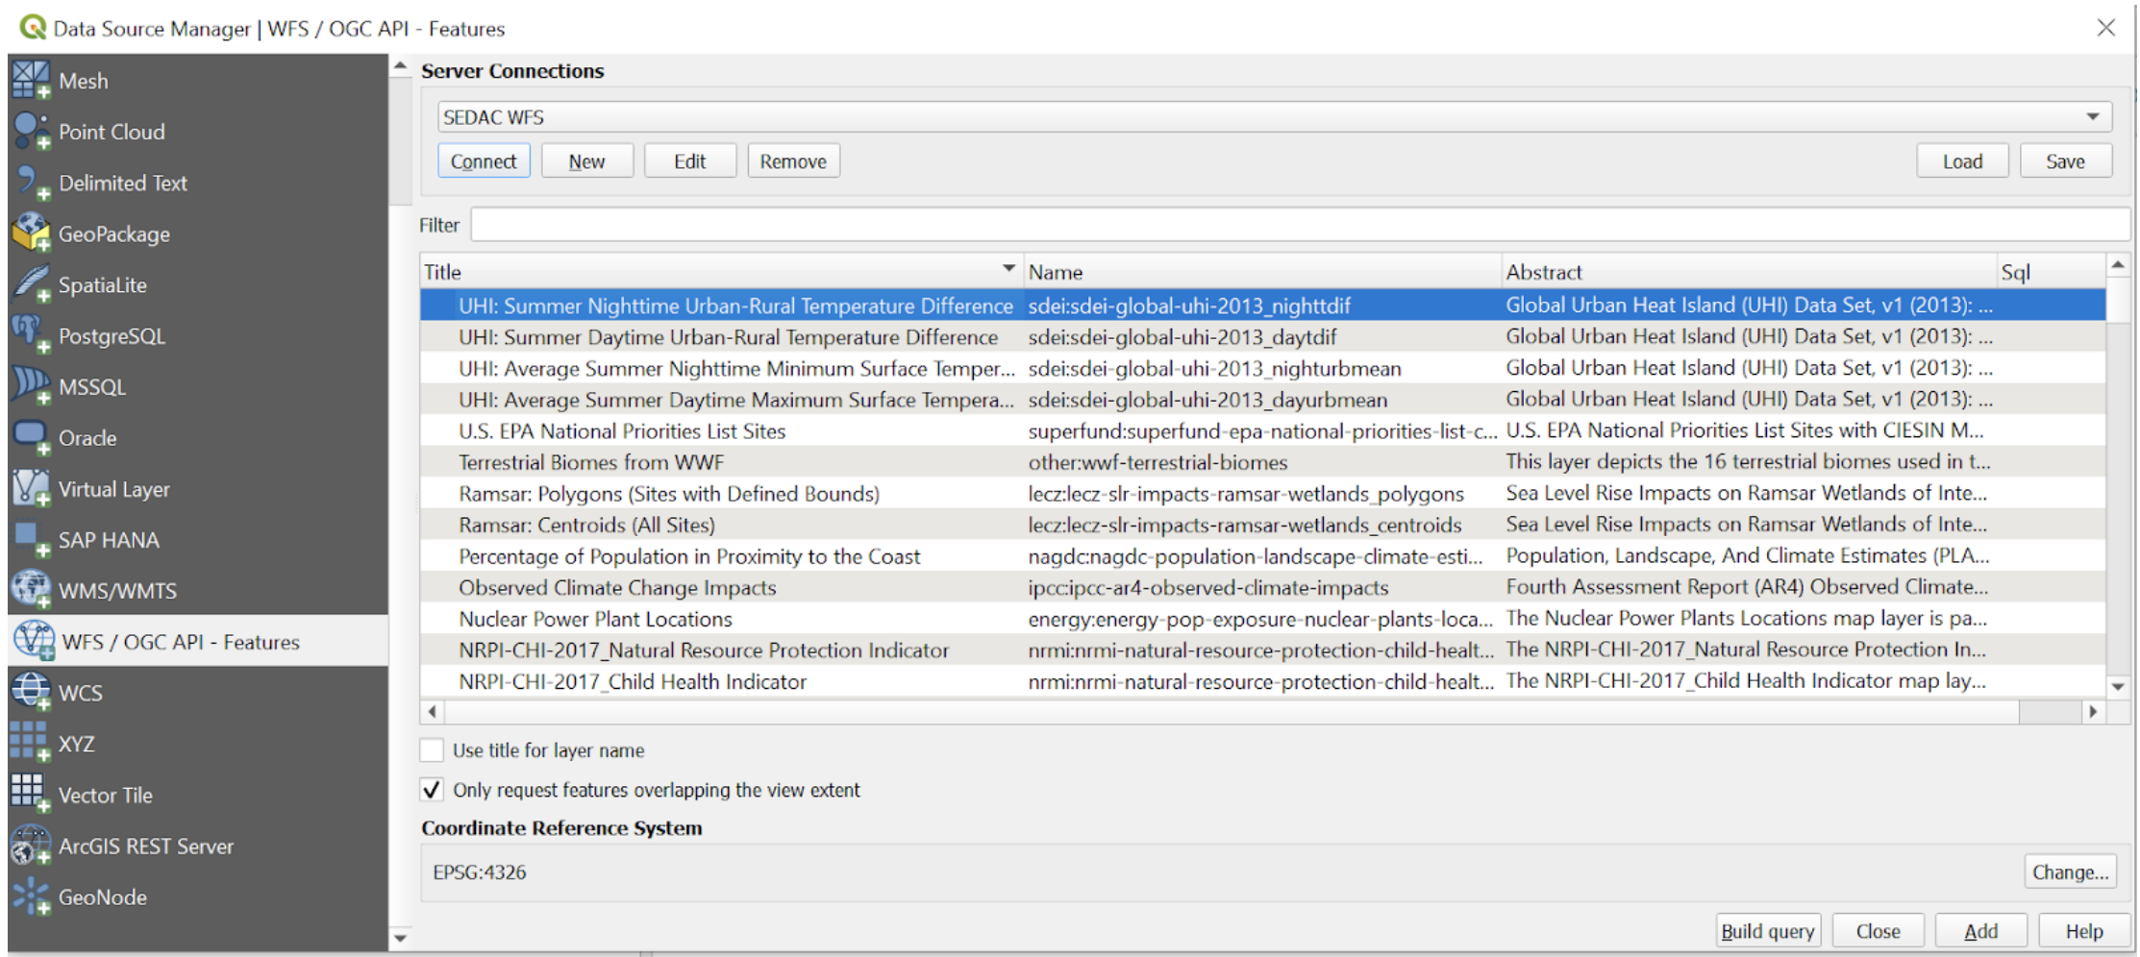Click the layer table scroll-down arrow
Screen dimensions: 2140x957
2118,686
